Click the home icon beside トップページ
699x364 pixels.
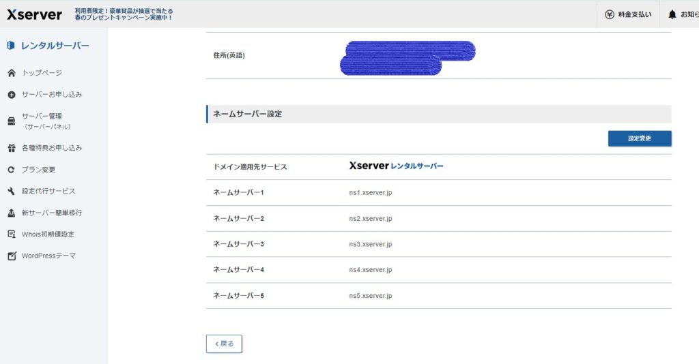point(12,73)
